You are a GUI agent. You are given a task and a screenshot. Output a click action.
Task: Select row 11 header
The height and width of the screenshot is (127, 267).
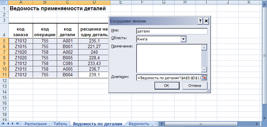pyautogui.click(x=4, y=75)
